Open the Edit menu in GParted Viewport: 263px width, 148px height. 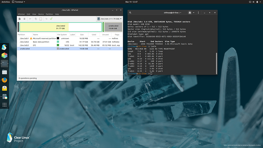(x=29, y=14)
